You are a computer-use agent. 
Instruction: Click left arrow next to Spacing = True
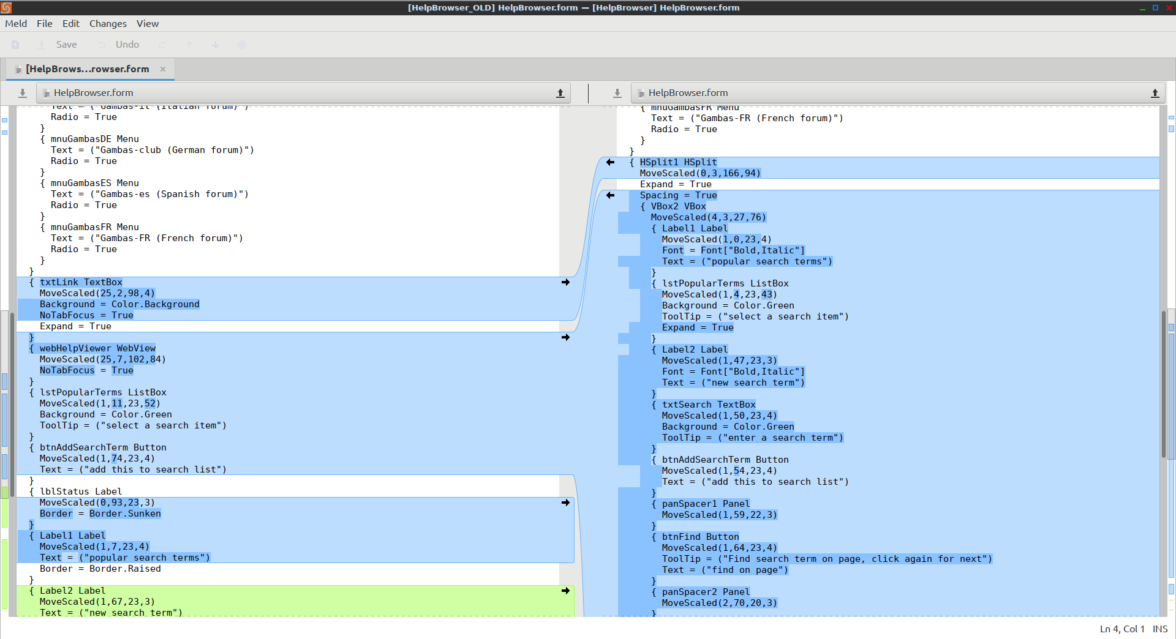point(610,195)
